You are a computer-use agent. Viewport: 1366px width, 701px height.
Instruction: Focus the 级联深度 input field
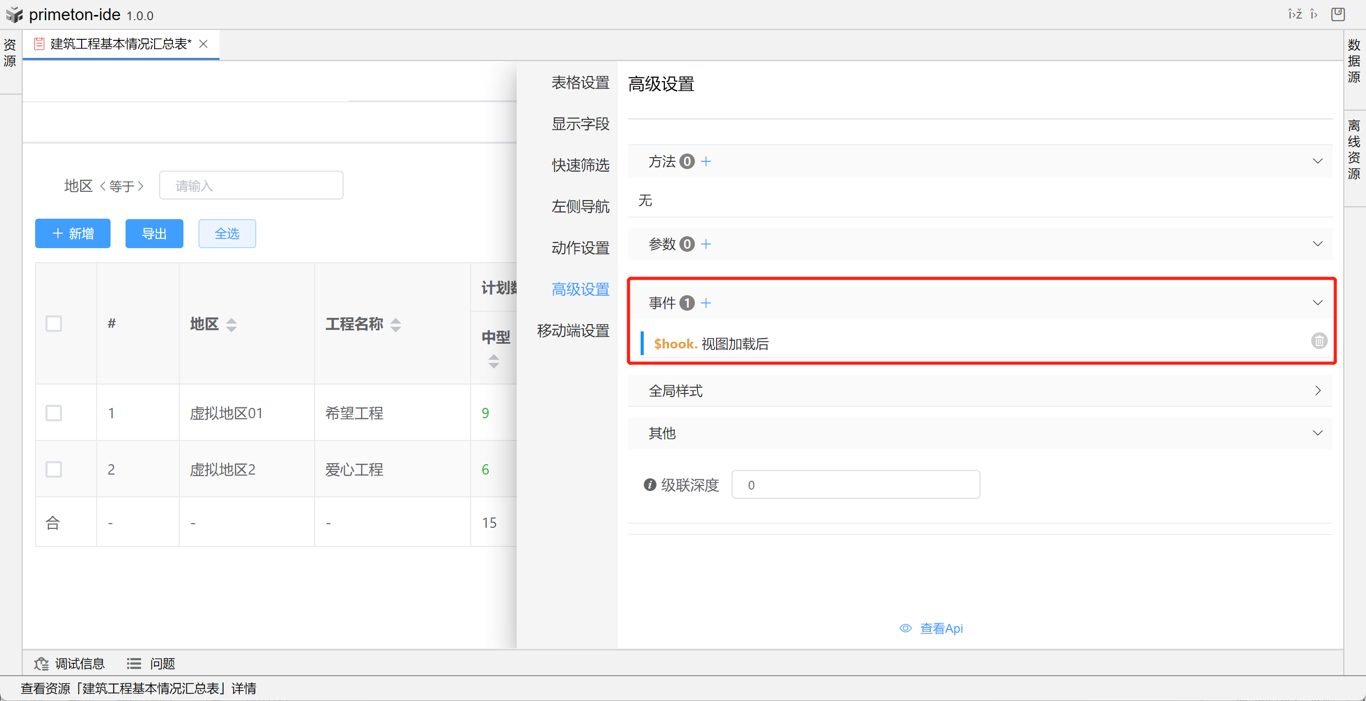(856, 484)
